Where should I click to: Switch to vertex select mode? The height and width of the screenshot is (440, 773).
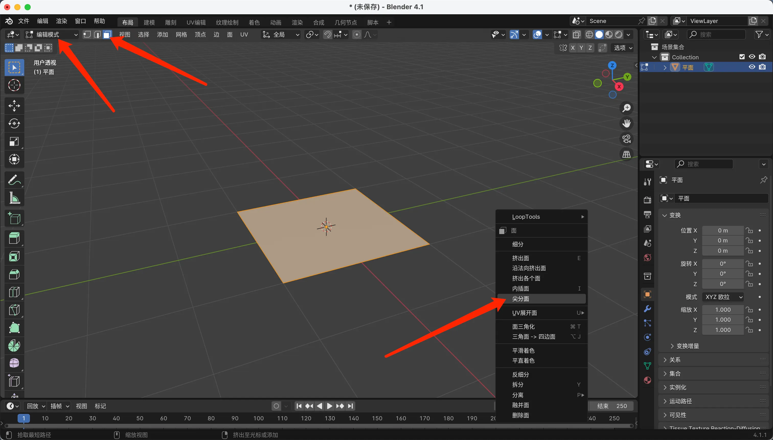tap(87, 34)
